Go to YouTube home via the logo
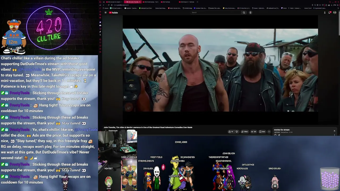 pos(113,12)
